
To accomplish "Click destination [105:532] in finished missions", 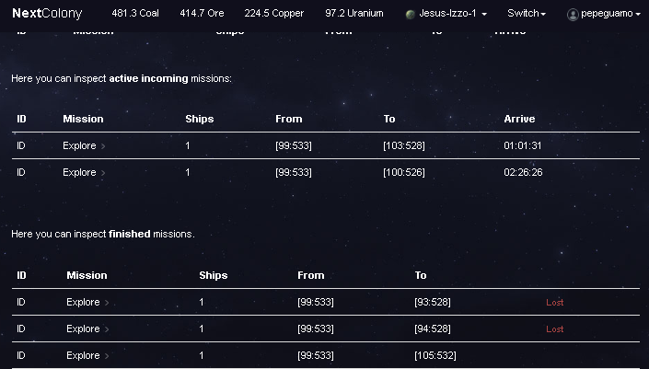I will [435, 355].
